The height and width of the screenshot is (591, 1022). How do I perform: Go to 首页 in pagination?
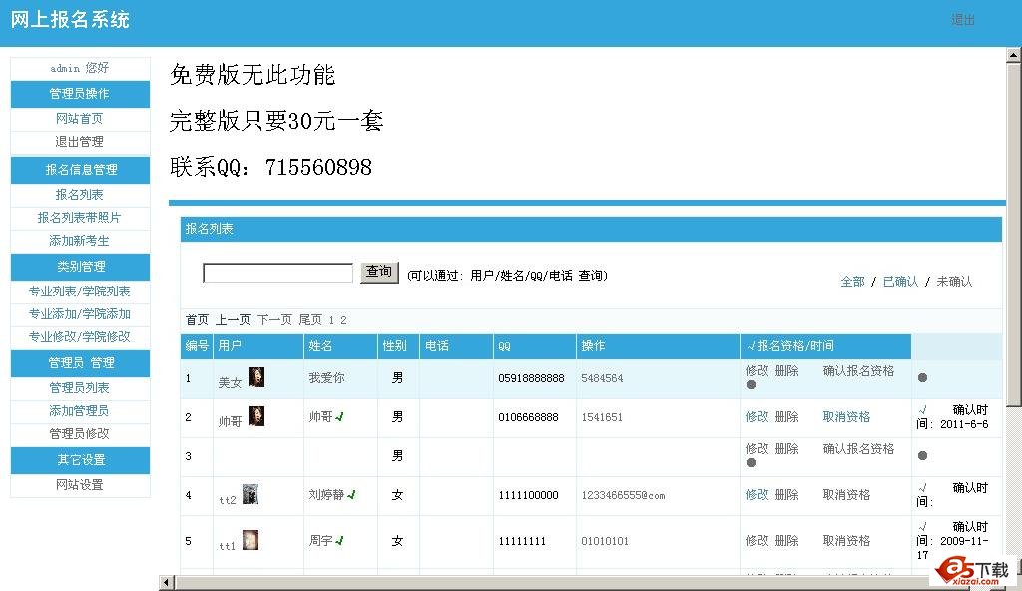197,320
